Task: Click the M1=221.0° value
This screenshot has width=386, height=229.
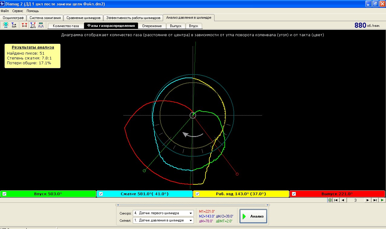Action: [207, 212]
